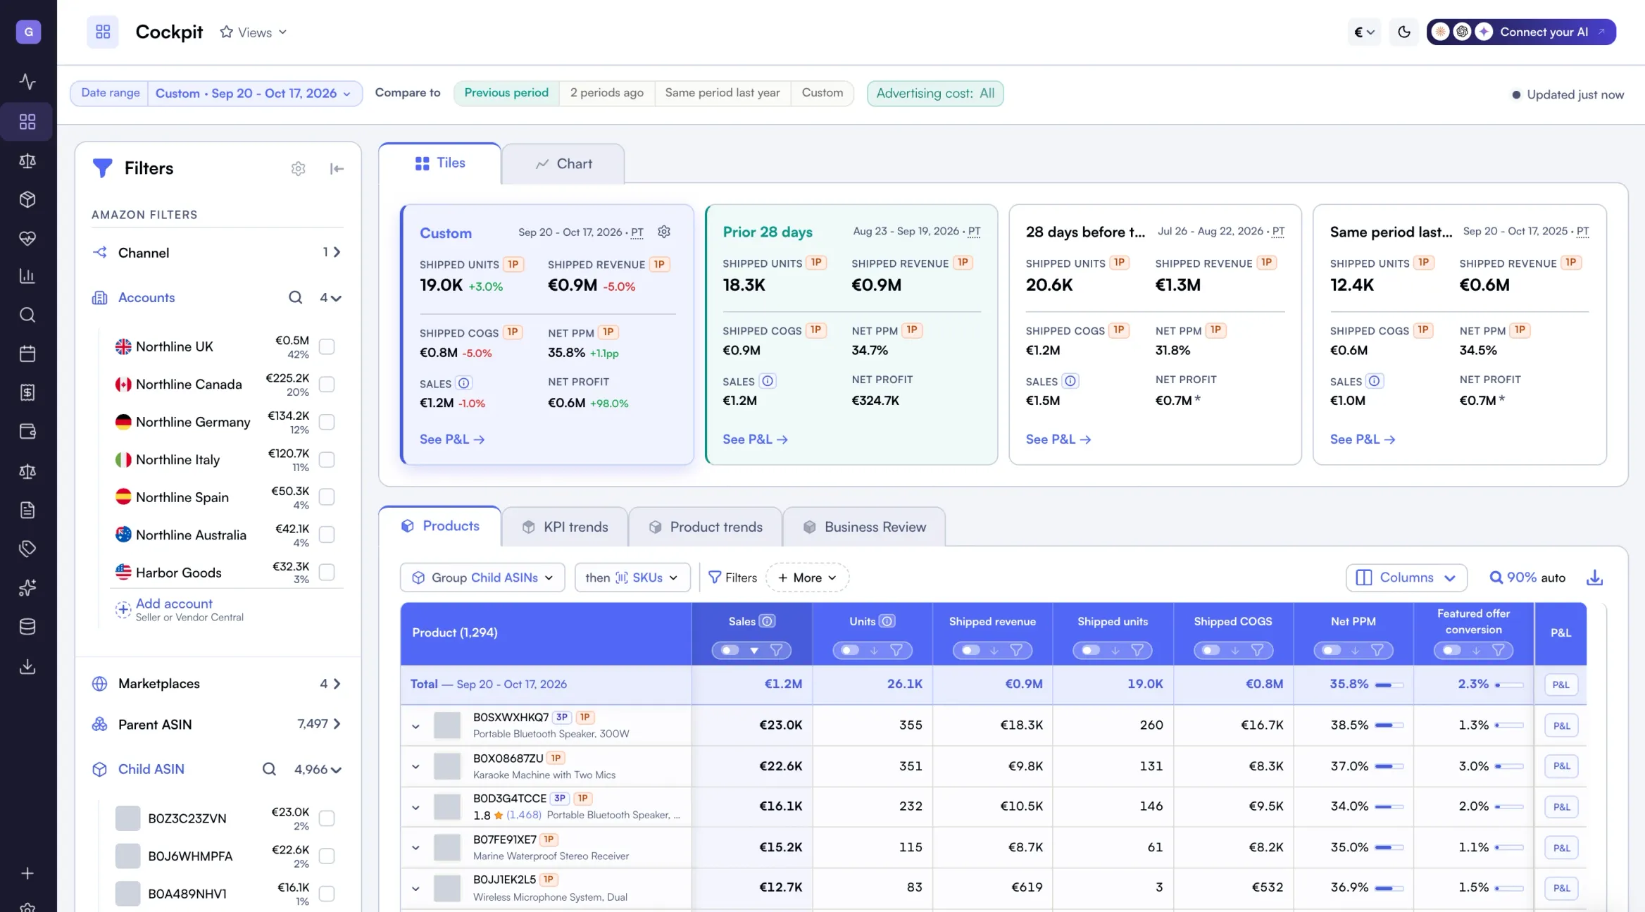Click Advertising cost: All button
1645x912 pixels.
tap(935, 93)
